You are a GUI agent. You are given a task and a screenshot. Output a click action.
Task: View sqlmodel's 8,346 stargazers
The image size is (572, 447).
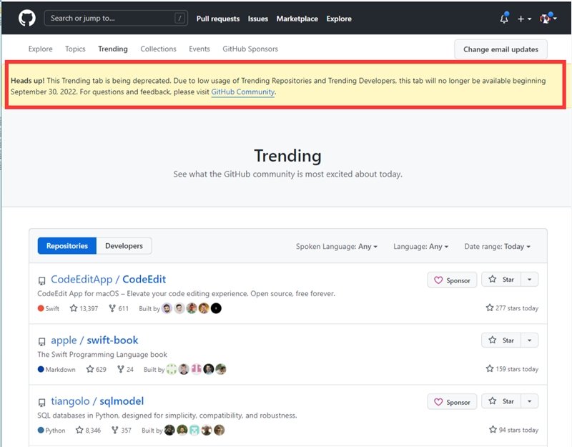click(88, 431)
